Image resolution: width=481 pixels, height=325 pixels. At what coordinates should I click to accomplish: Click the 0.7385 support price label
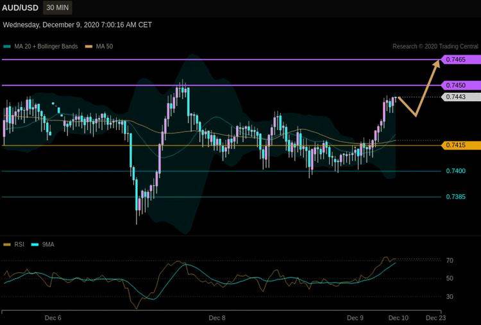(455, 197)
